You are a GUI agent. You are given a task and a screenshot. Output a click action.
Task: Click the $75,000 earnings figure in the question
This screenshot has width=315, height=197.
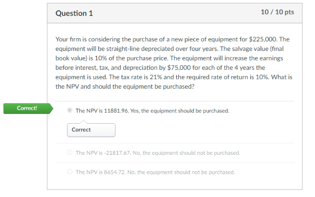point(179,67)
